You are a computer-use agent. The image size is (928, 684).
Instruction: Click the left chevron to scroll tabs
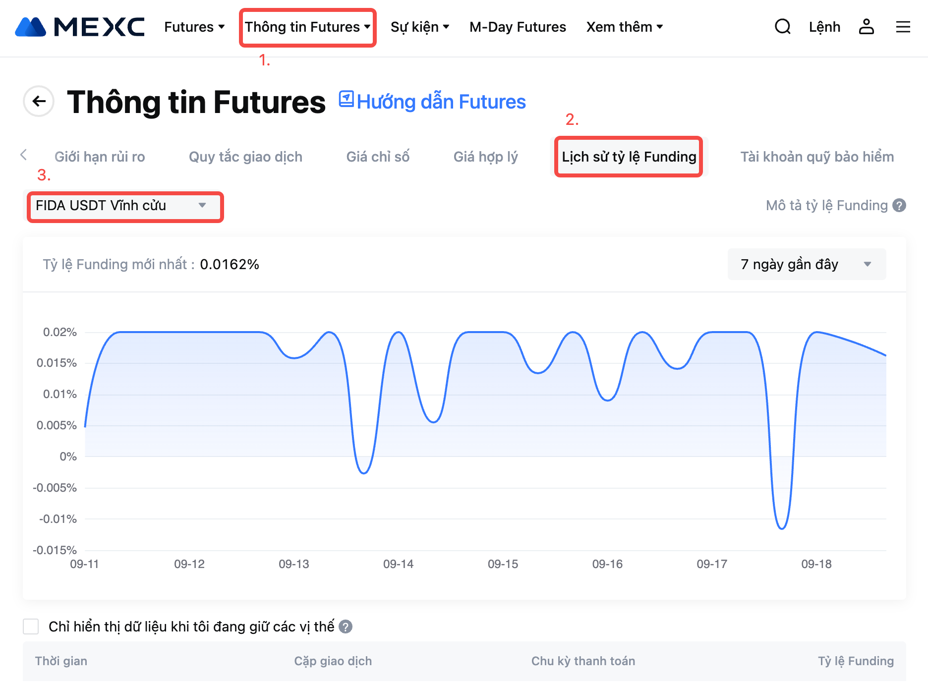click(23, 155)
